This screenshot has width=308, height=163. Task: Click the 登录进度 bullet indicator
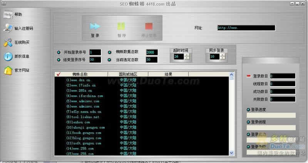point(248,110)
